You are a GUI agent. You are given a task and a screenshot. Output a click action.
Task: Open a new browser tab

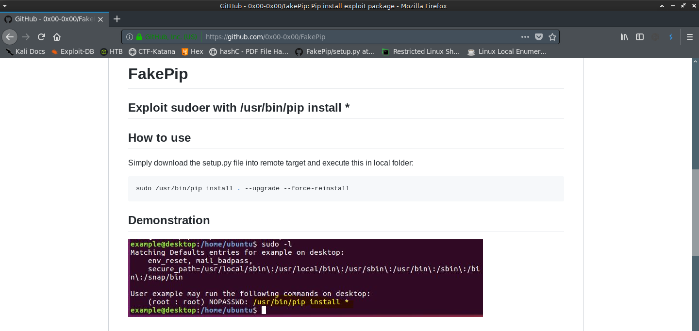click(x=116, y=19)
